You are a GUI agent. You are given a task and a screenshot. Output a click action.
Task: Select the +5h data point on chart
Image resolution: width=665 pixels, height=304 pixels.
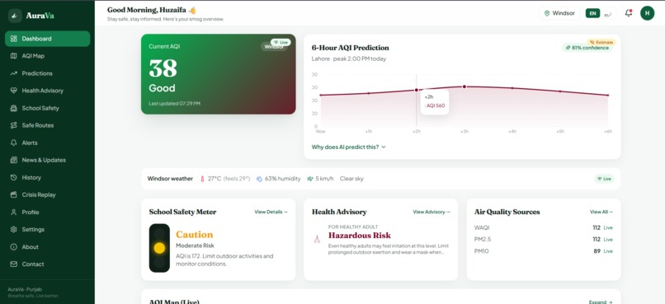coord(560,91)
